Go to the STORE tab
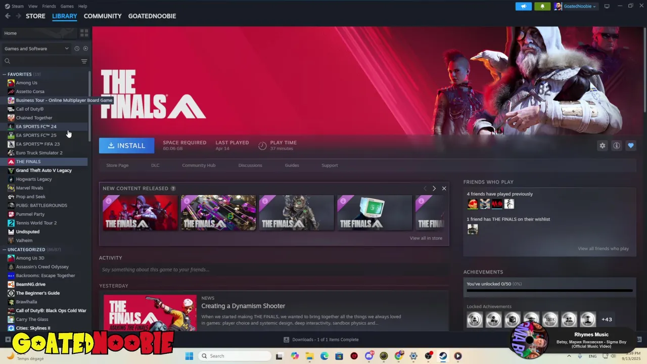The height and width of the screenshot is (364, 647). click(35, 16)
